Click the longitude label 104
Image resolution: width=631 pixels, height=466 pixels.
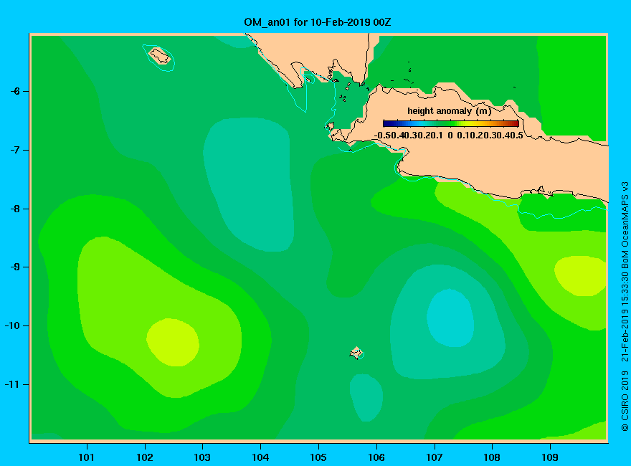coord(260,457)
